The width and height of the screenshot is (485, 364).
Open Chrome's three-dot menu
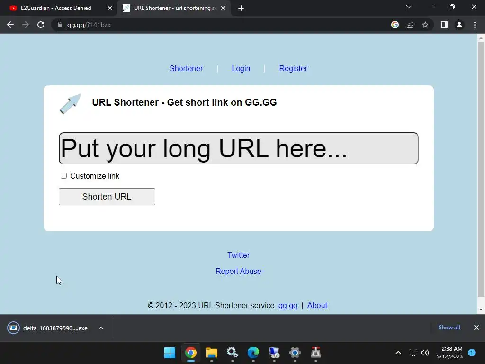475,25
